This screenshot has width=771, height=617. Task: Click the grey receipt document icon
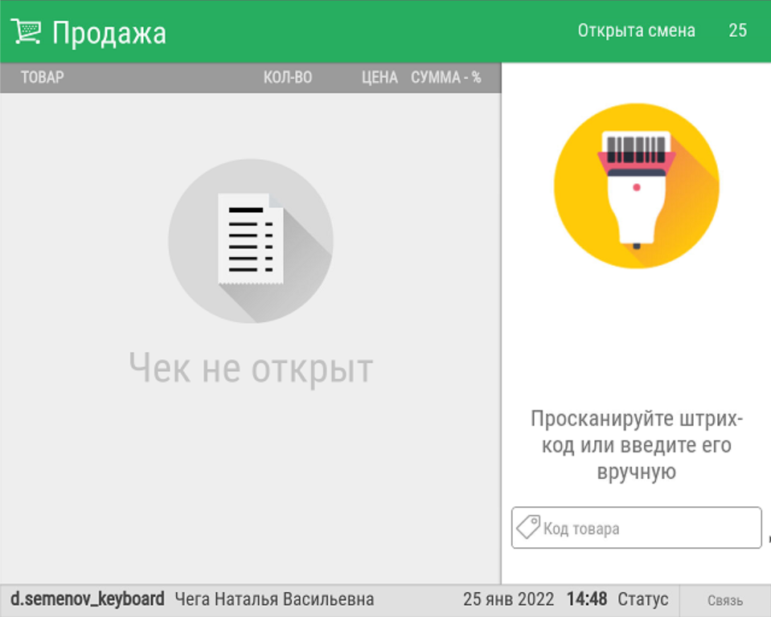click(x=251, y=241)
